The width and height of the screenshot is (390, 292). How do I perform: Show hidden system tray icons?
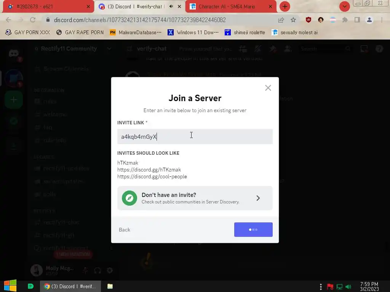click(321, 287)
